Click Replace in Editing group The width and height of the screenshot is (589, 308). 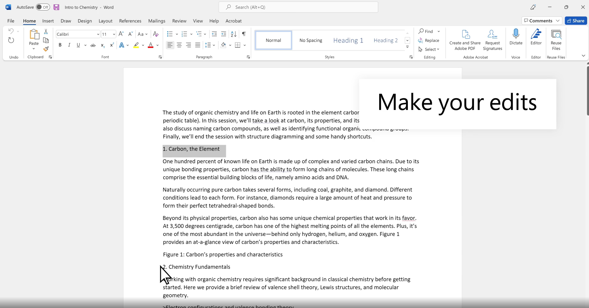[429, 40]
